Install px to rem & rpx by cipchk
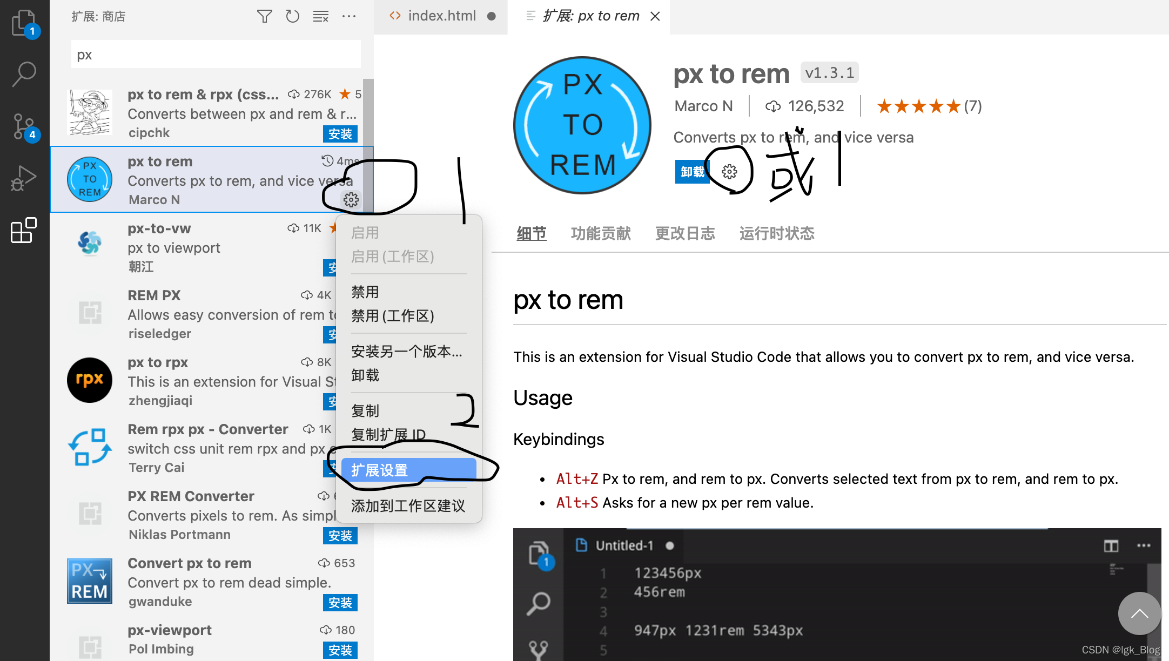 [x=340, y=134]
